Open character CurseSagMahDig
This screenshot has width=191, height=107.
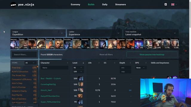[x=48, y=84]
